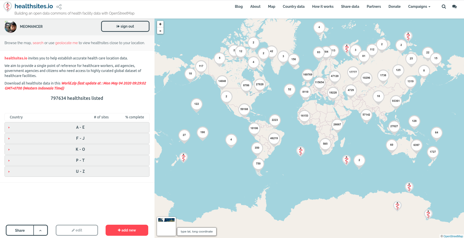Open the Campaigns dropdown menu
This screenshot has height=238, width=464.
click(419, 7)
